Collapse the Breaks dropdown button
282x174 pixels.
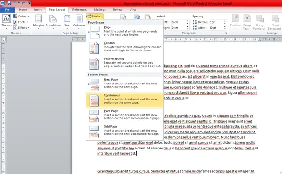pos(94,16)
